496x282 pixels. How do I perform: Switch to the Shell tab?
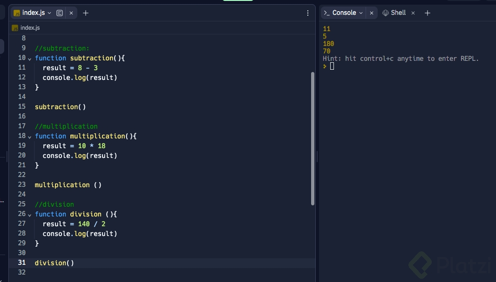pos(398,13)
